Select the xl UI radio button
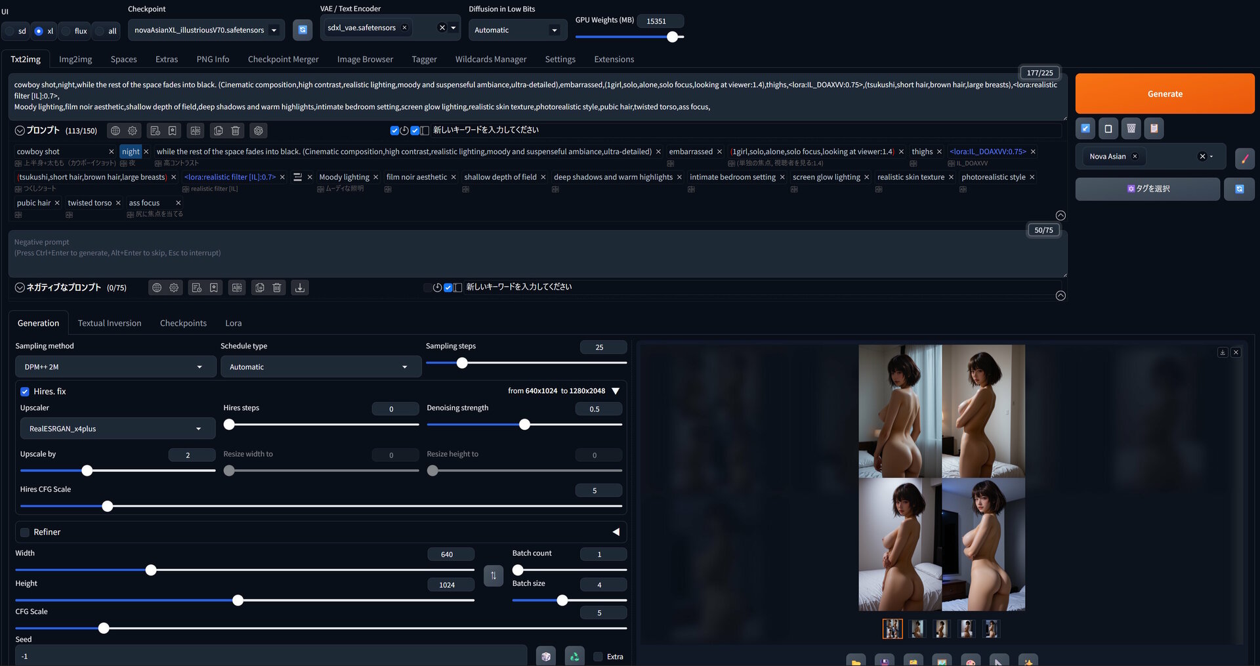The image size is (1260, 666). pos(38,31)
